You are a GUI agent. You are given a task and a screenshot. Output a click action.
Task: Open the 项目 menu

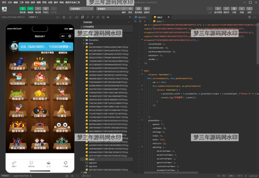(x=4, y=2)
